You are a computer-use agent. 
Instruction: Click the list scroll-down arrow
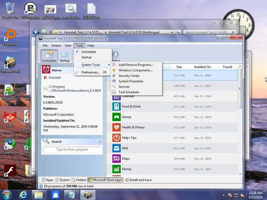[240, 174]
